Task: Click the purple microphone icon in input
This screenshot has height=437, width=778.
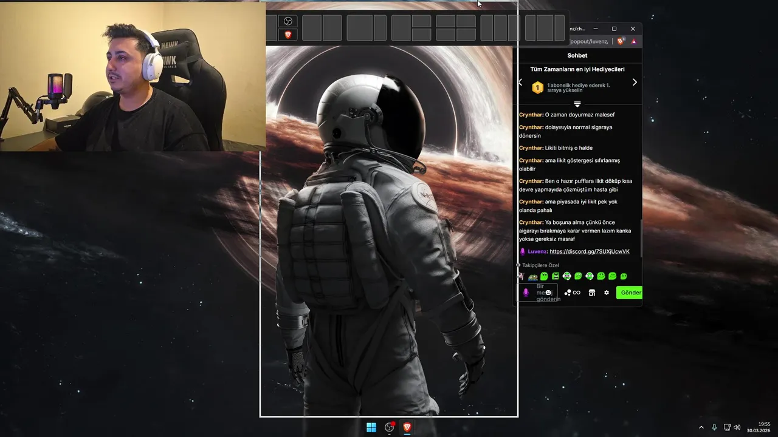Action: click(526, 293)
